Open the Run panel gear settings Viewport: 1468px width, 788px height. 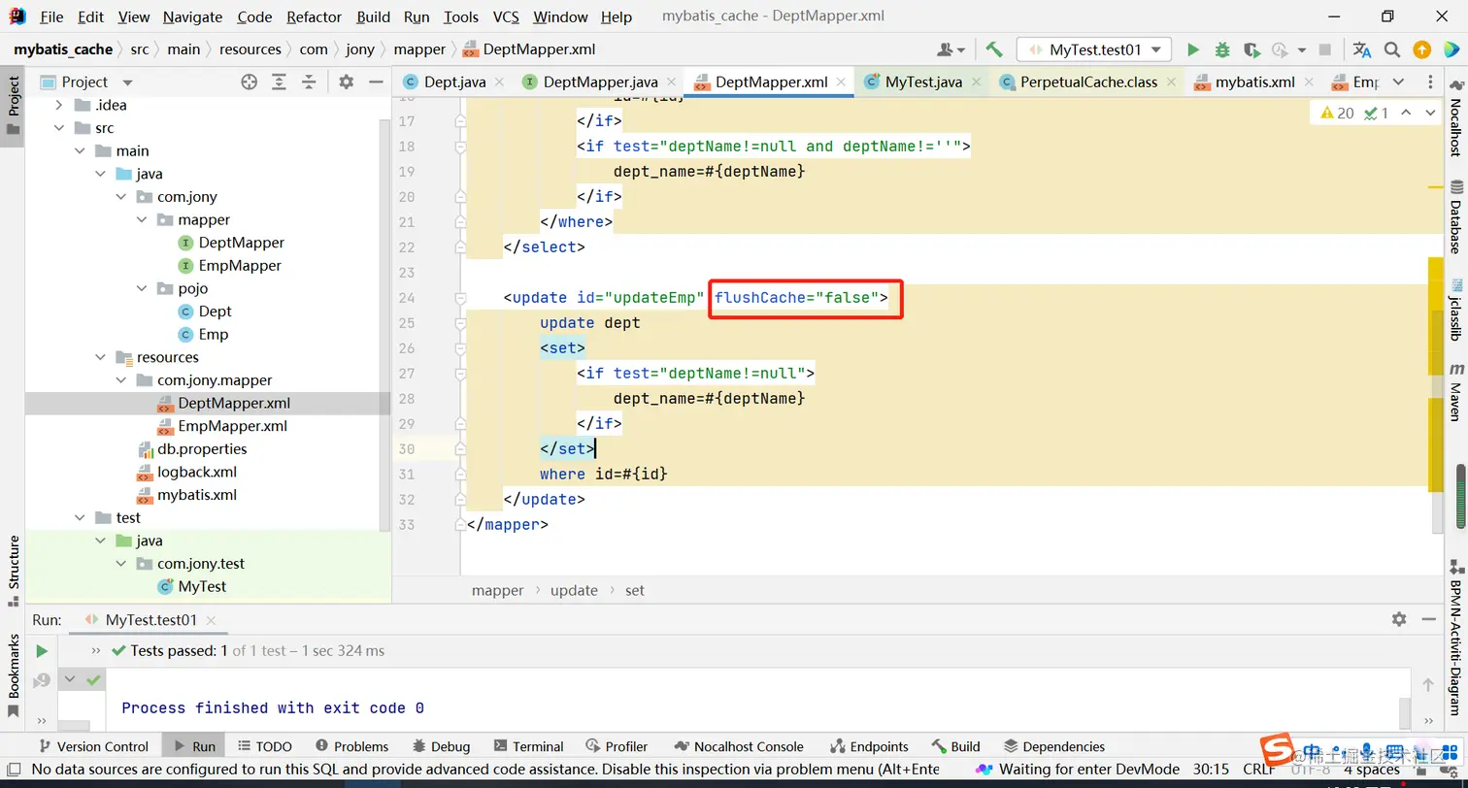pos(1399,619)
